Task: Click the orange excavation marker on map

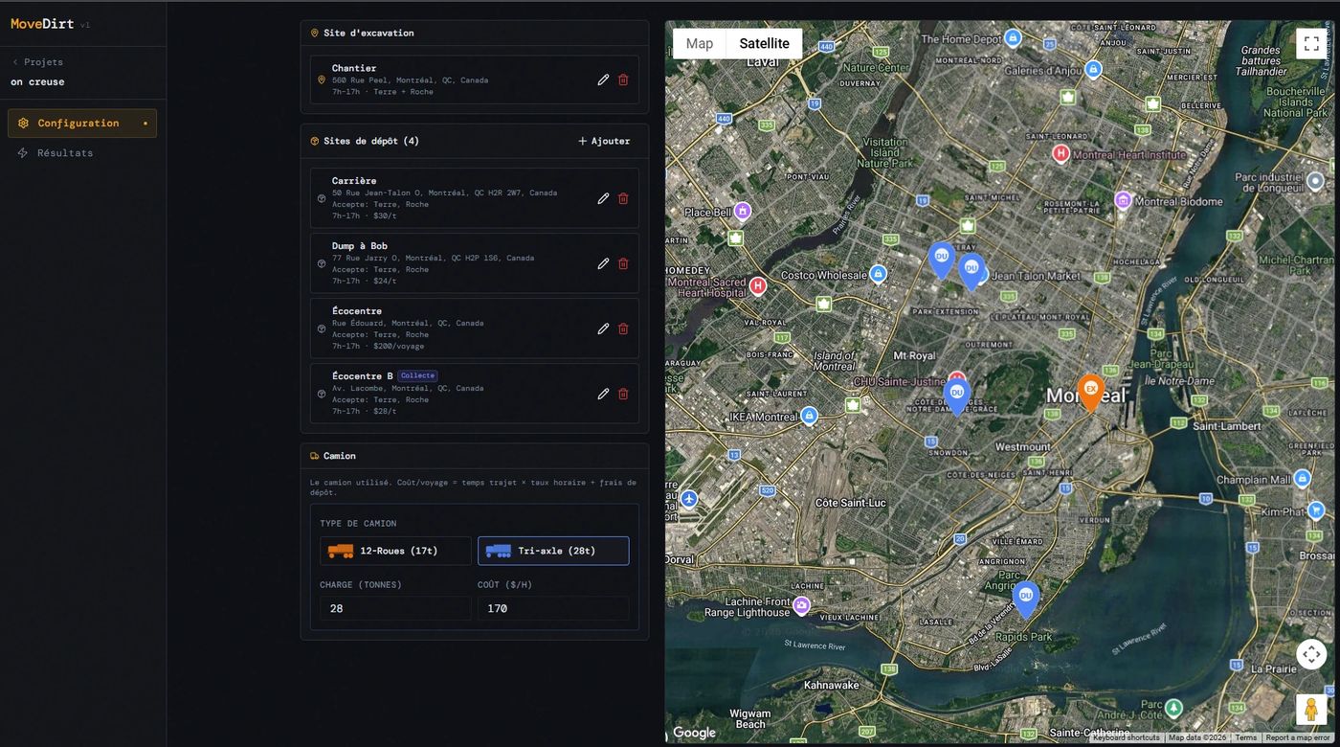Action: click(x=1090, y=392)
